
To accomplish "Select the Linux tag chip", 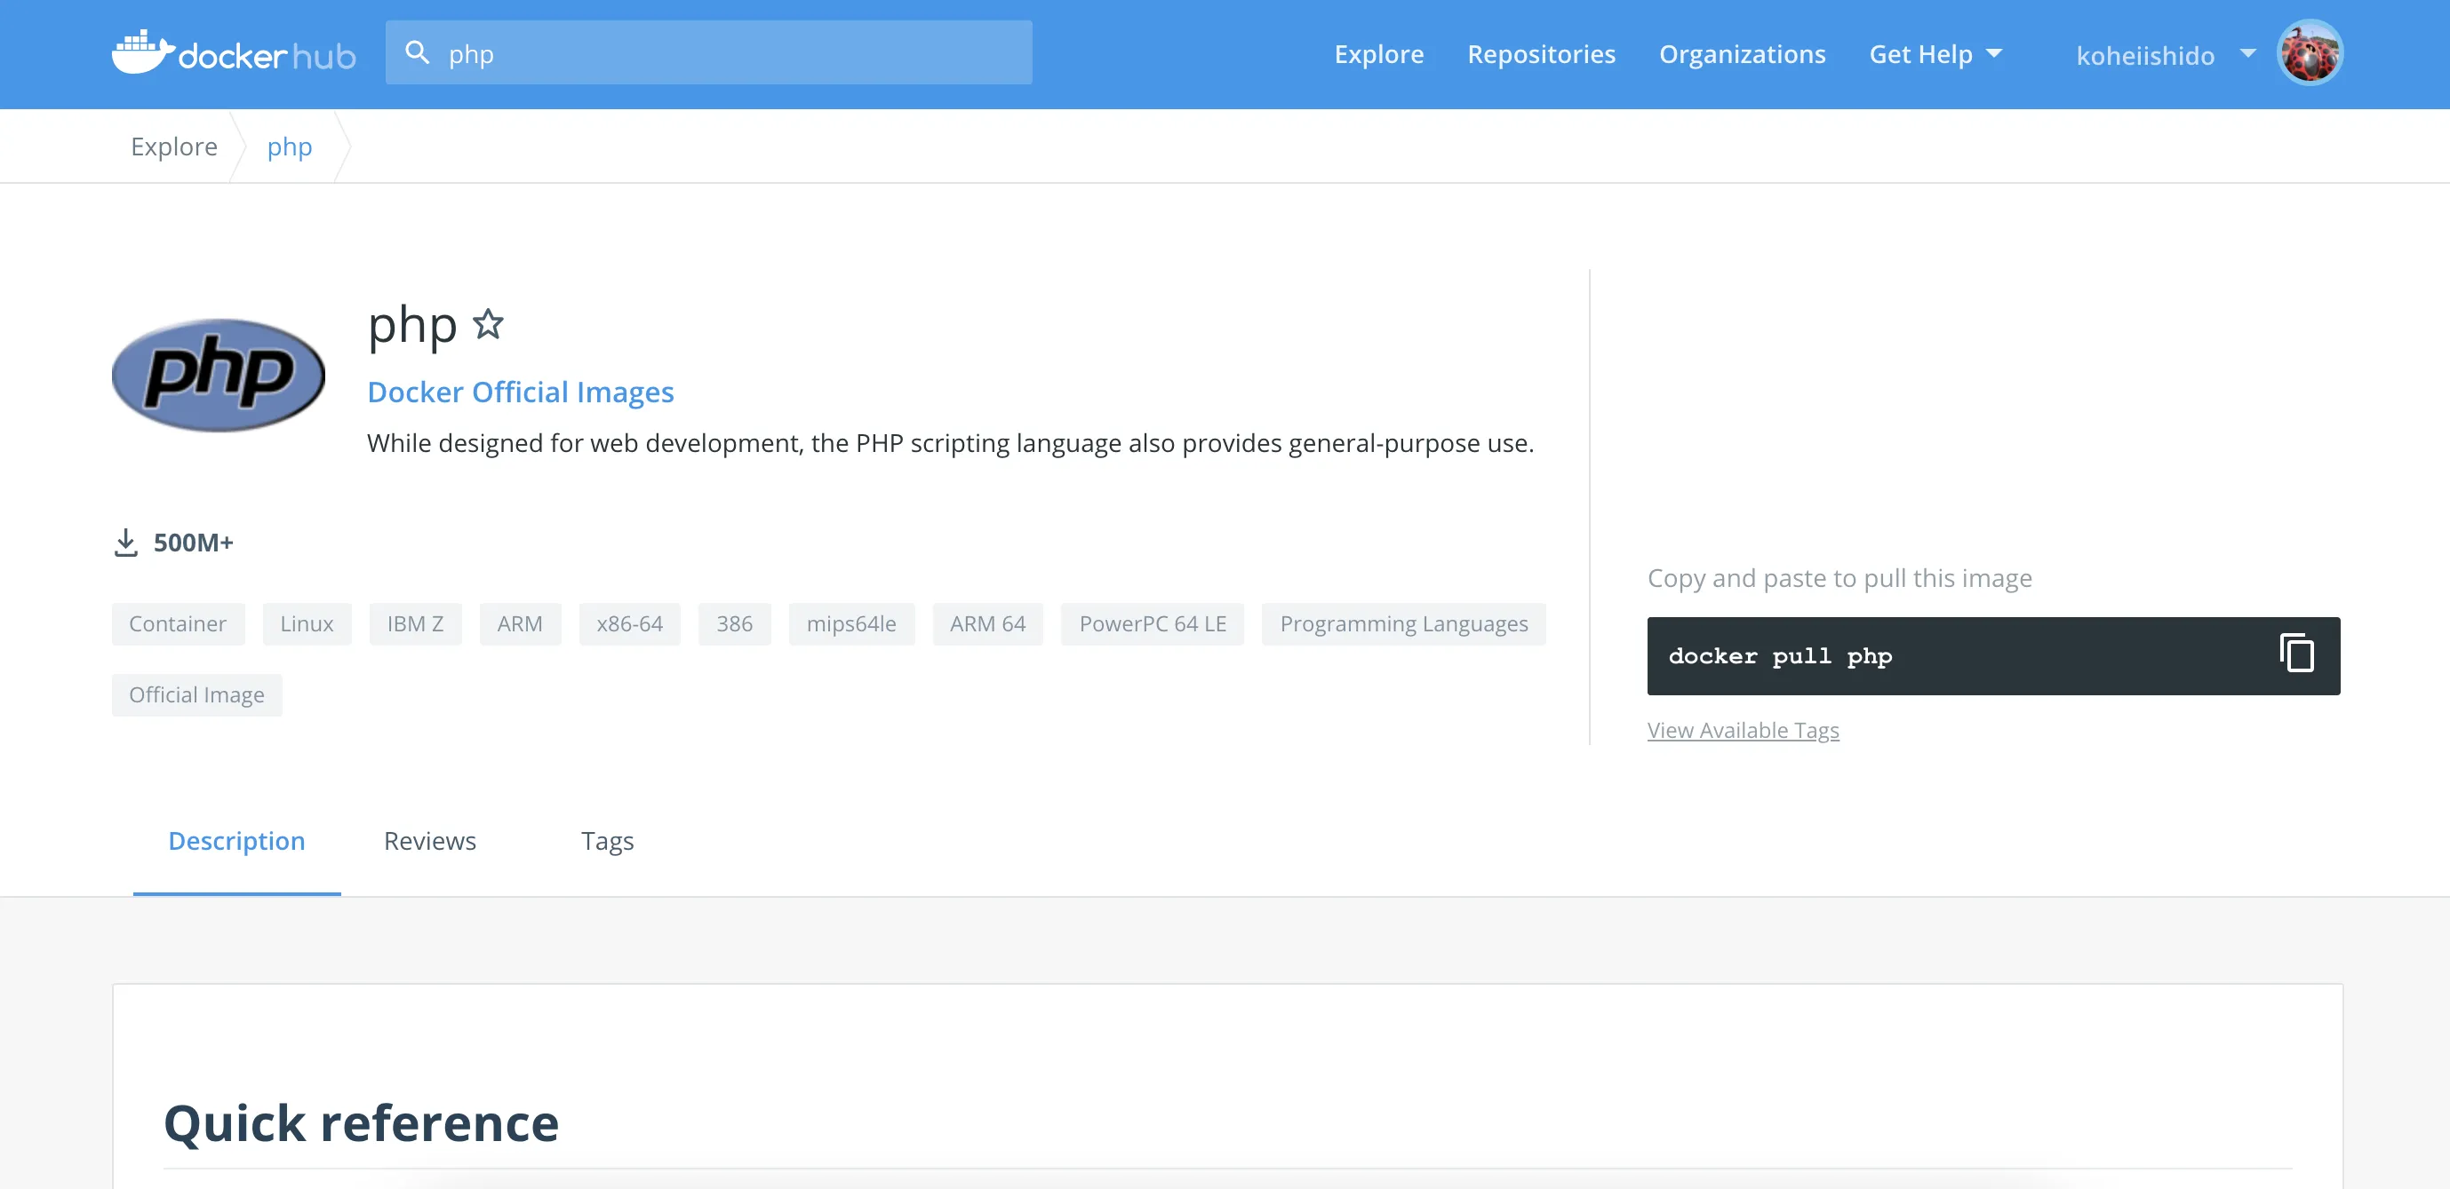I will 307,623.
